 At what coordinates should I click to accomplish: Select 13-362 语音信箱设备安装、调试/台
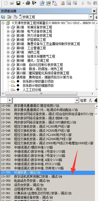(48, 197)
